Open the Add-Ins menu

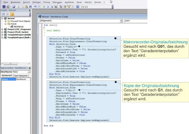pos(88,2)
